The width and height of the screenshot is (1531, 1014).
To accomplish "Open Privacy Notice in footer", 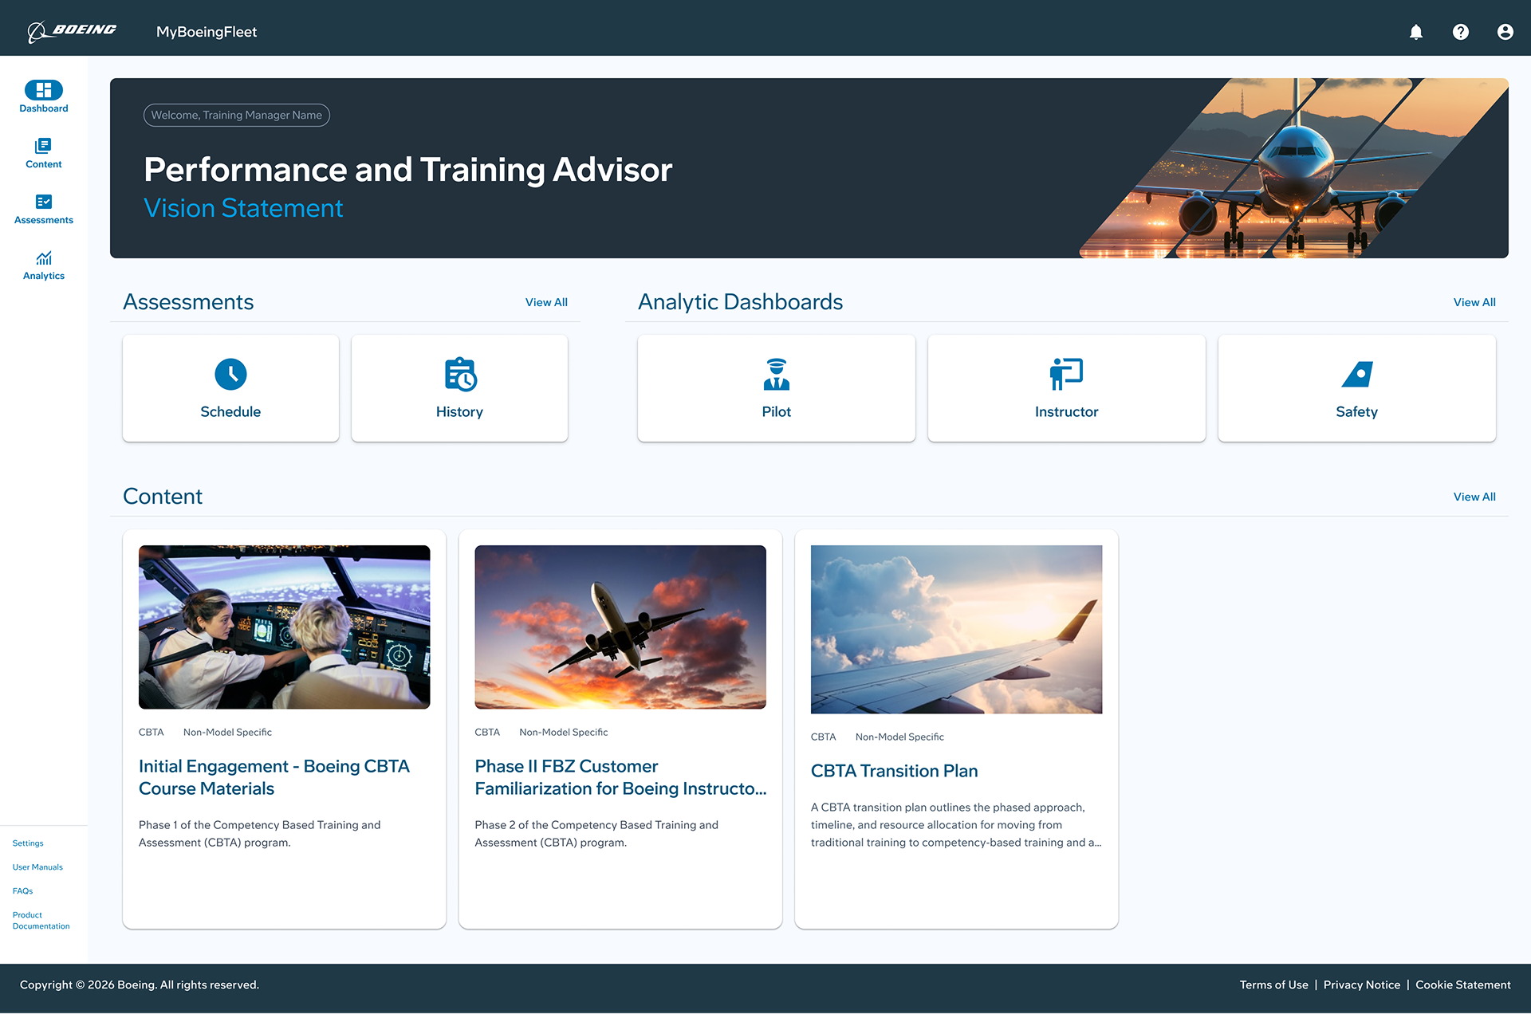I will (1362, 985).
